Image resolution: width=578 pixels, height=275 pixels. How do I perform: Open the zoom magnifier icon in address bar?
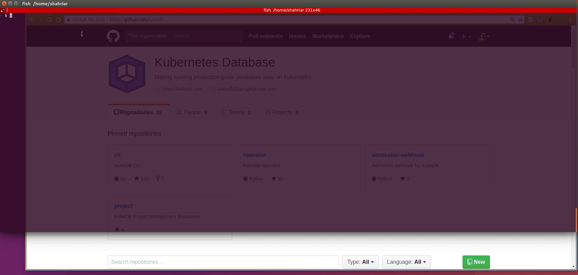512,20
